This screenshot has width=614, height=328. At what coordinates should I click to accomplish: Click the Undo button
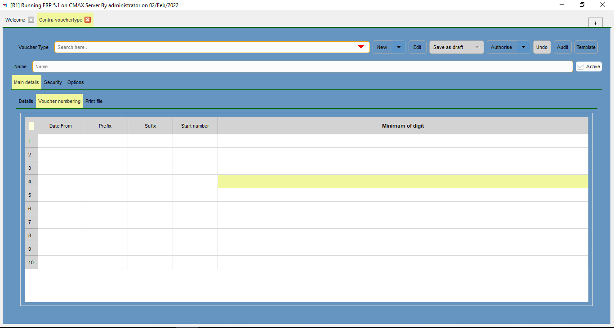click(x=542, y=47)
